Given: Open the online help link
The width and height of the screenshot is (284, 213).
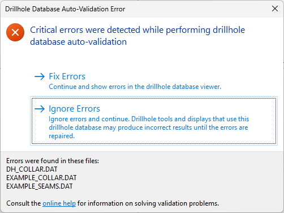Looking at the screenshot, I should coord(59,203).
